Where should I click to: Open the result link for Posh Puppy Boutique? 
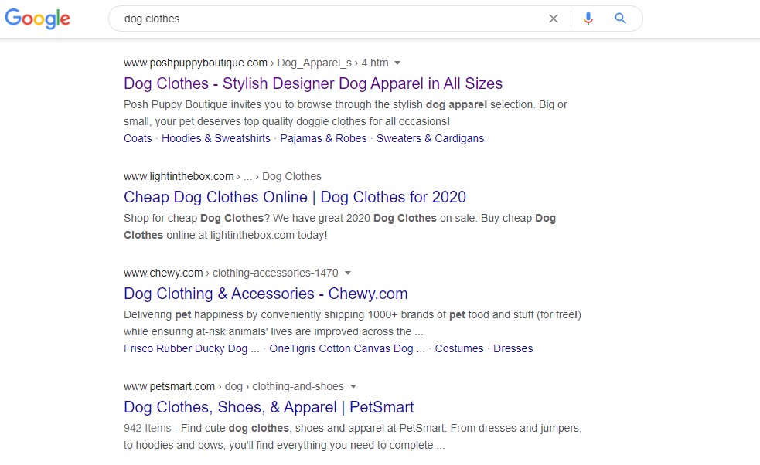pyautogui.click(x=312, y=83)
